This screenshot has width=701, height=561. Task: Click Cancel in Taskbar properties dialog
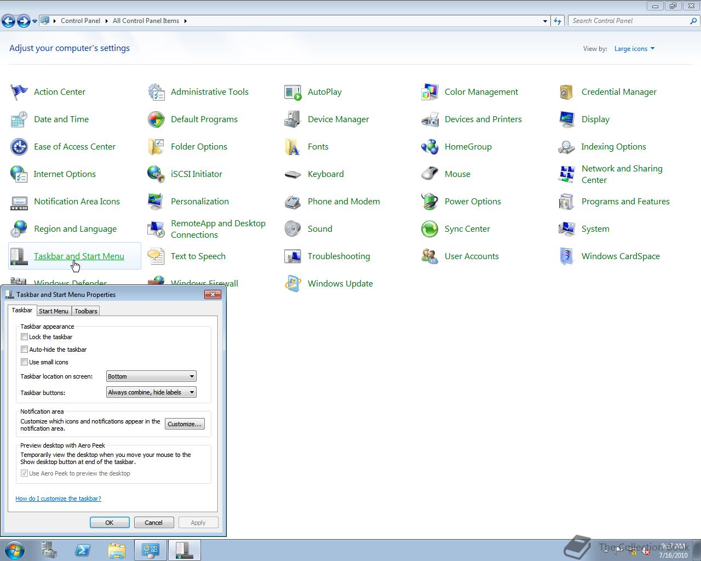(x=153, y=523)
